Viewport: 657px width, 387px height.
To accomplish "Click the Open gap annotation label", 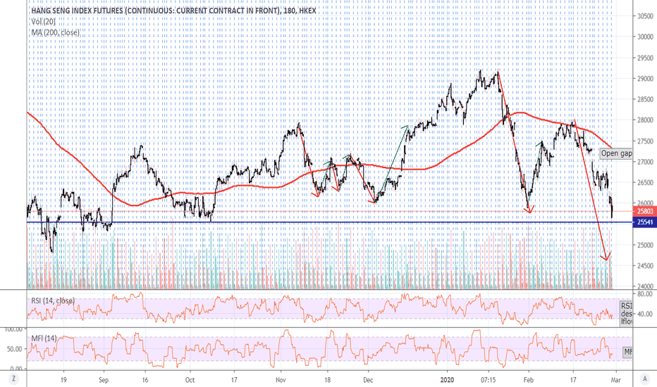I will click(x=616, y=153).
